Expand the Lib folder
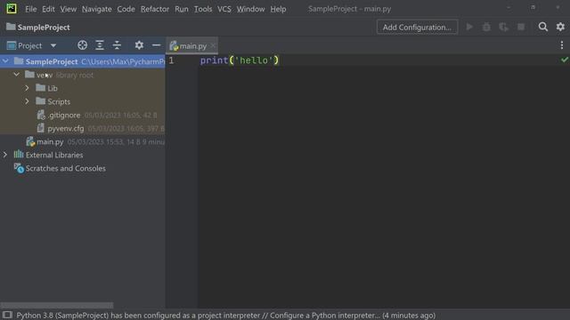This screenshot has width=570, height=320. pyautogui.click(x=28, y=88)
